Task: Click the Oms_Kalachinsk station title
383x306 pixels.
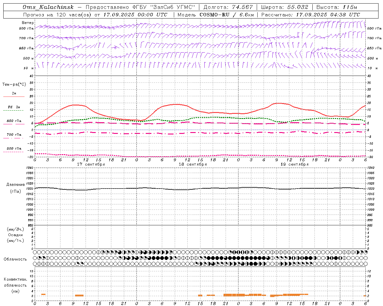Action: pos(48,7)
